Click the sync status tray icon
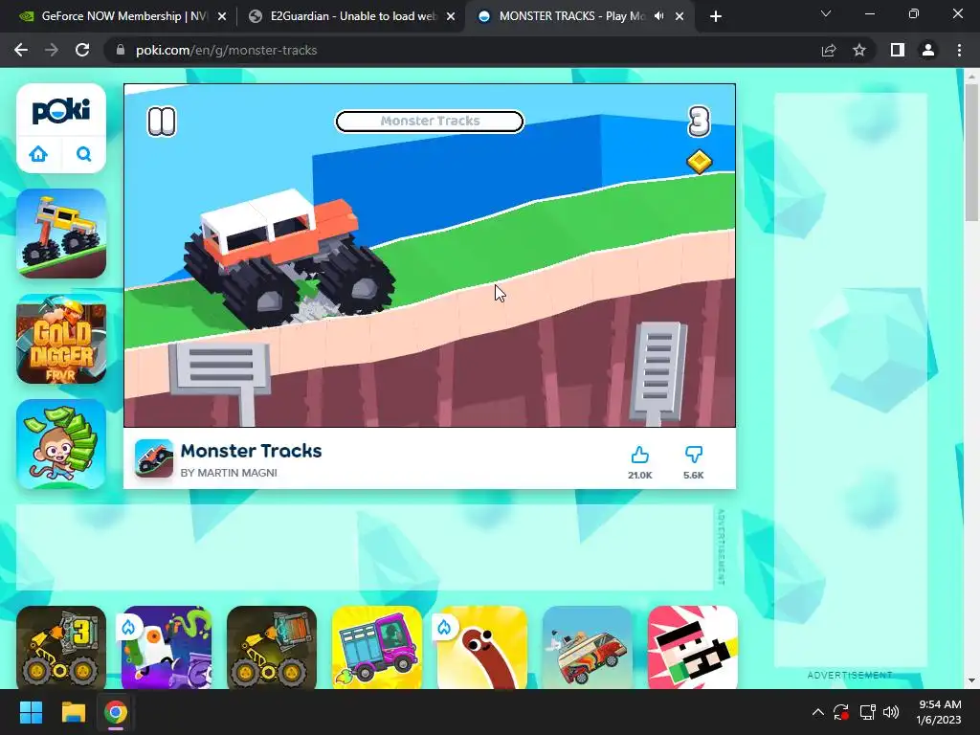 [x=841, y=712]
